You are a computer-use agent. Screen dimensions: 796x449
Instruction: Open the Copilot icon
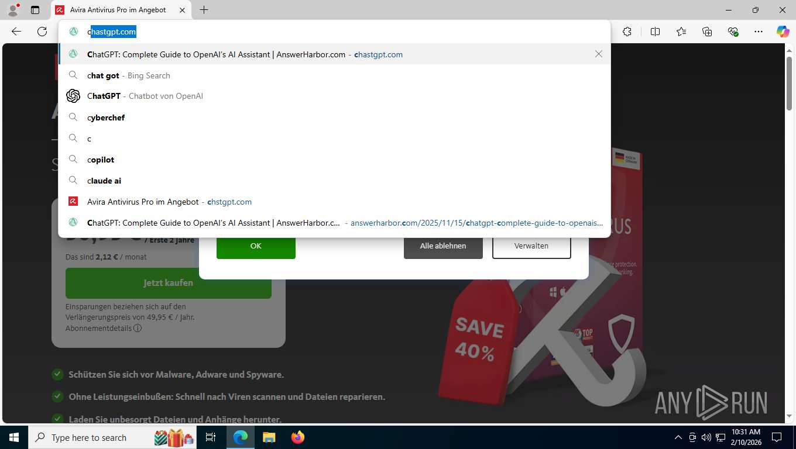[783, 32]
